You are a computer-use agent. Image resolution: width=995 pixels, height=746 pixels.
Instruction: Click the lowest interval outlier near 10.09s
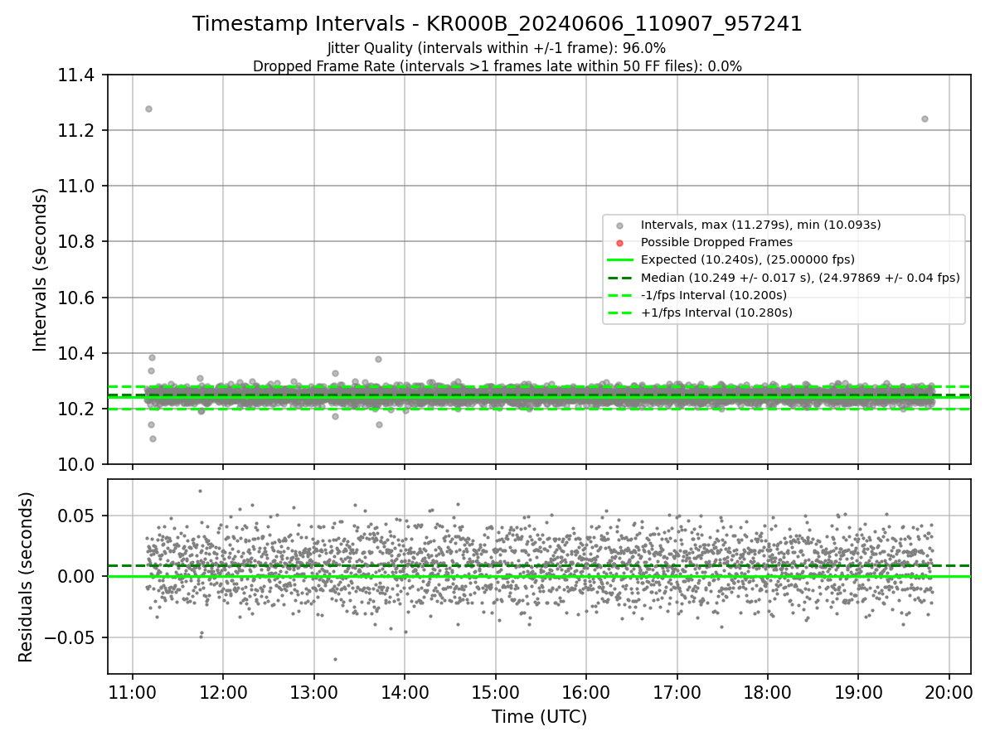click(153, 438)
